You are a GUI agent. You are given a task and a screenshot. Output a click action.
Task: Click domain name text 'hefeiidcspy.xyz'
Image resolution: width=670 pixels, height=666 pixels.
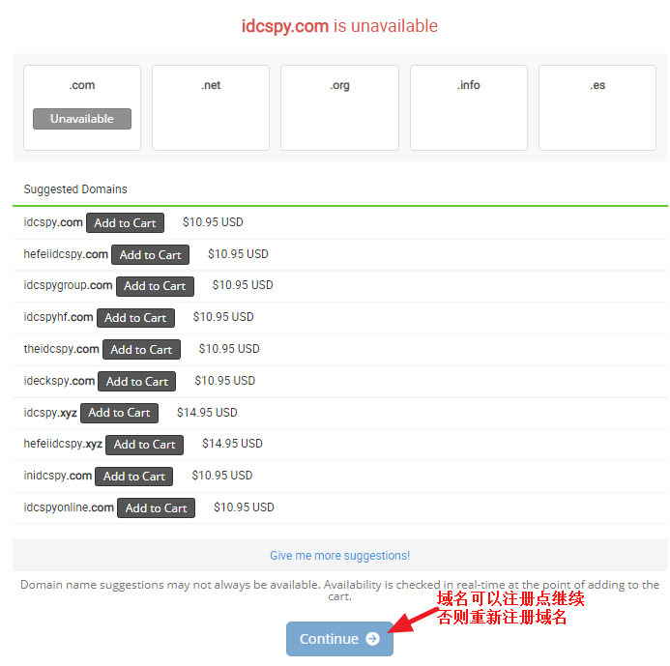(x=63, y=444)
